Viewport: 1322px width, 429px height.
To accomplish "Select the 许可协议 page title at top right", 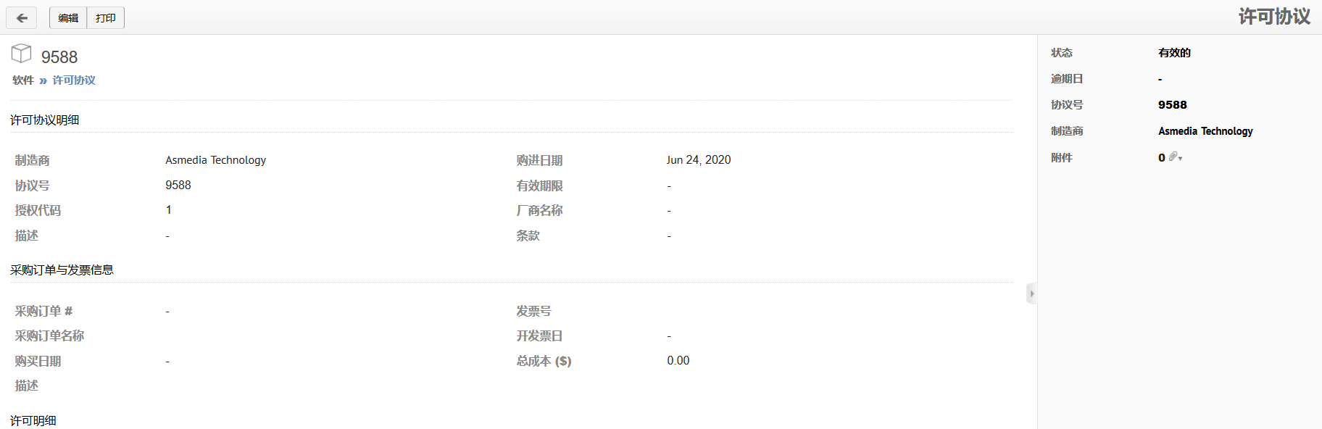I will tap(1274, 17).
